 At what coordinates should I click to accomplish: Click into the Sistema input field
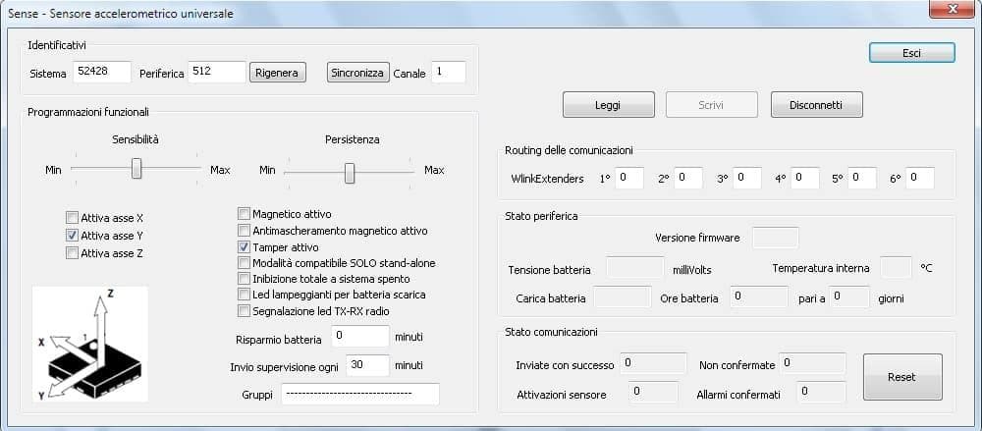(x=101, y=73)
